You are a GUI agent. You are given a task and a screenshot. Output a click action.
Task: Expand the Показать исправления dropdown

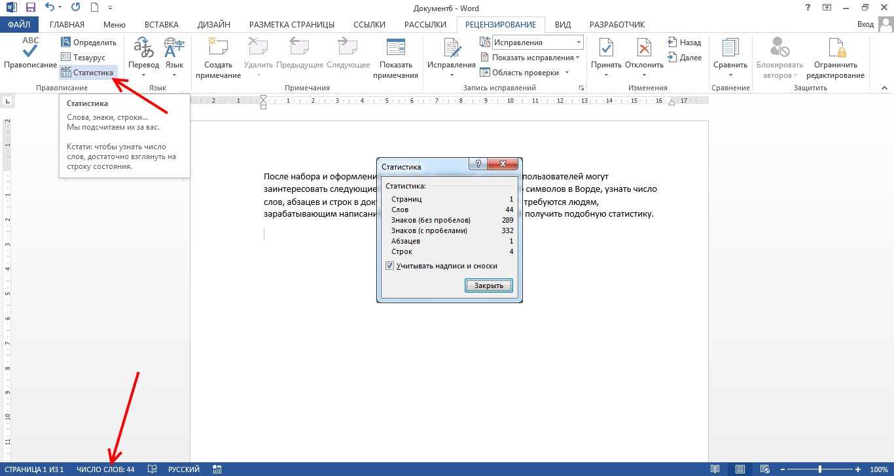[578, 58]
